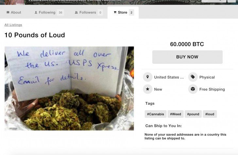Select the #pound tag
Viewport: 238px width, 155px height.
[193, 114]
